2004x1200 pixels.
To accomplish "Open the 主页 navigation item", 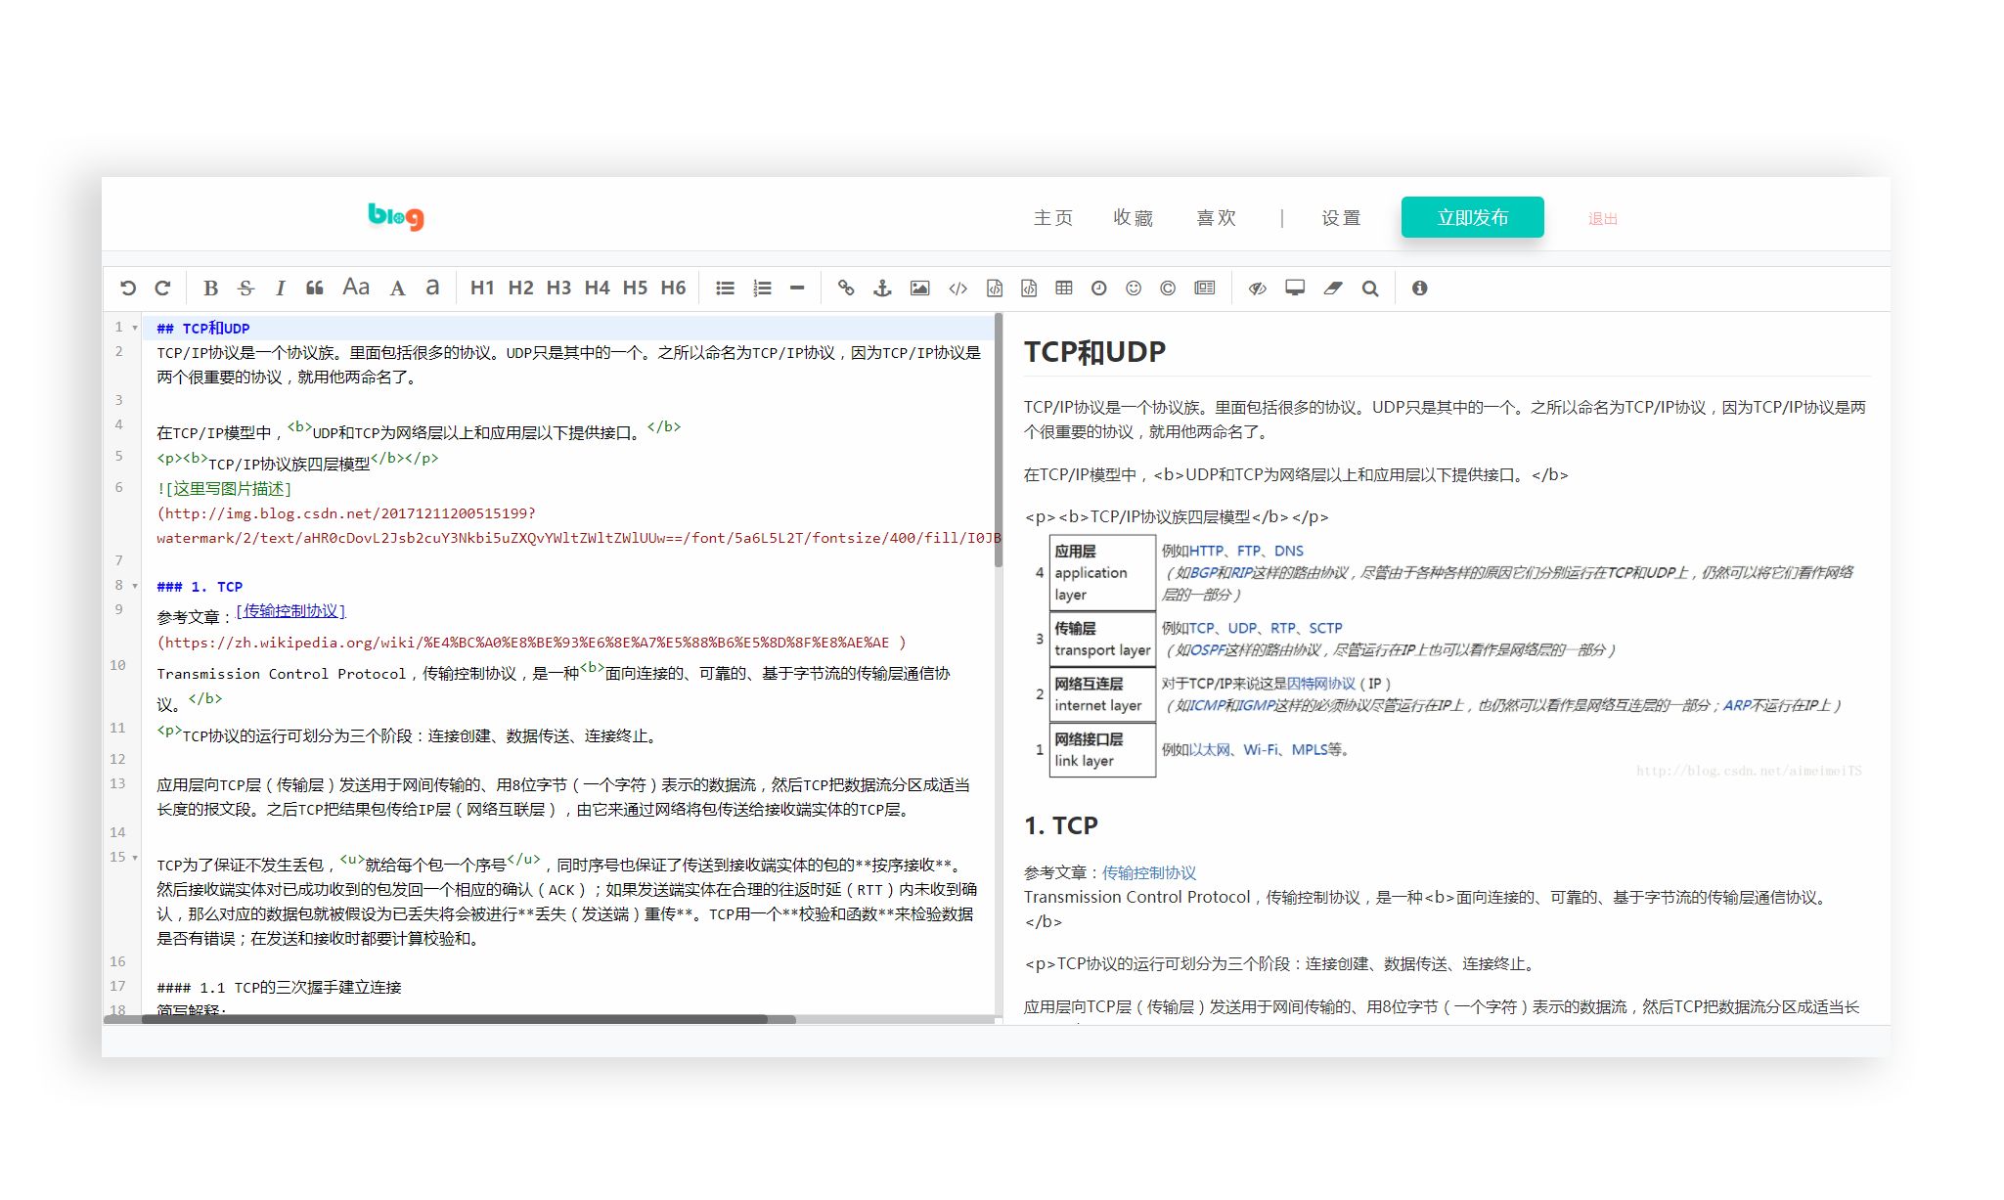I will 1052,218.
